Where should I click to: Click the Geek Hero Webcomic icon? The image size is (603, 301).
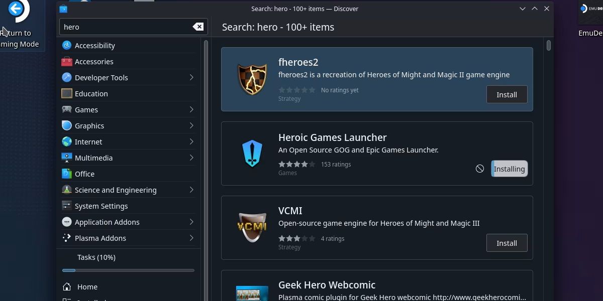[252, 293]
